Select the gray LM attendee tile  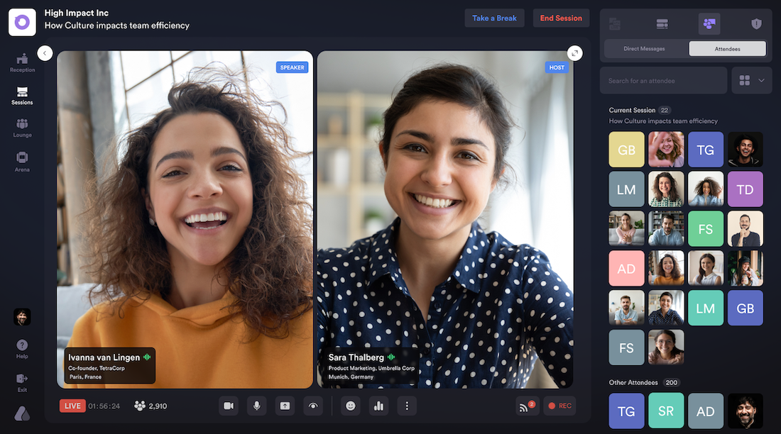[x=627, y=189]
